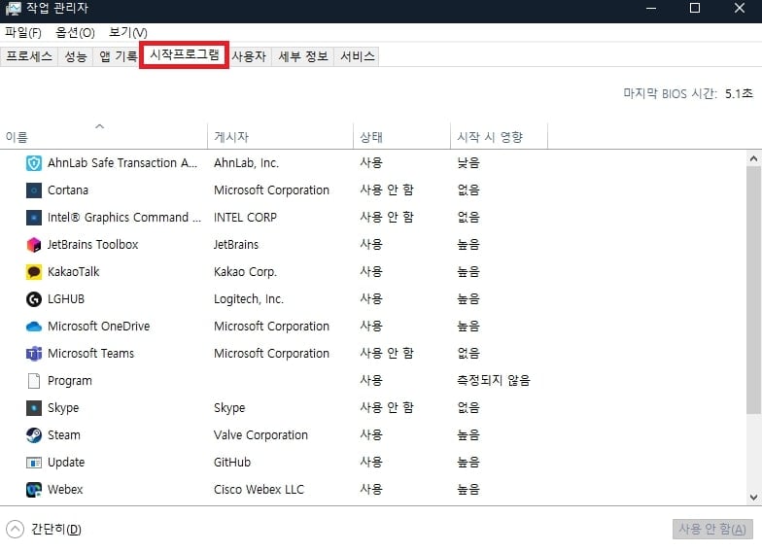The height and width of the screenshot is (552, 762).
Task: Click 낮음 impact for AhnLab
Action: coord(468,163)
